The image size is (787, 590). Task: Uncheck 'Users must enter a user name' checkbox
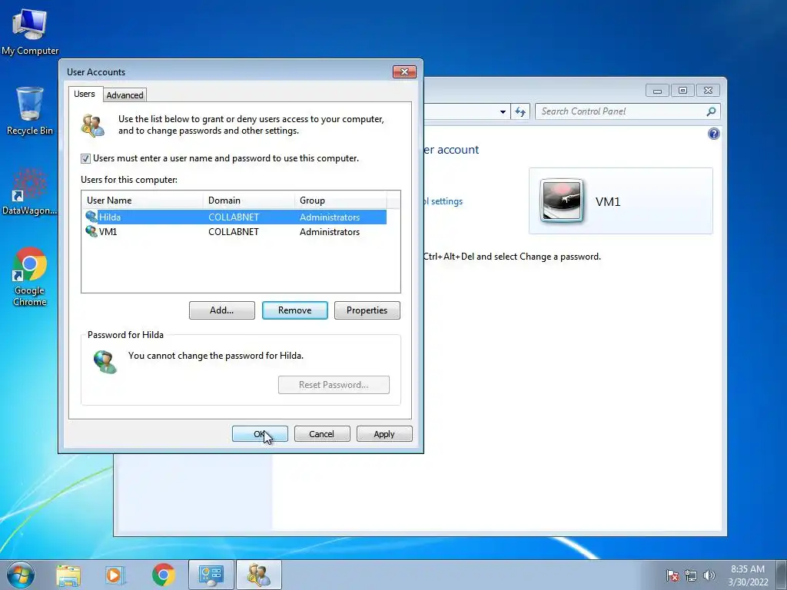pos(85,158)
